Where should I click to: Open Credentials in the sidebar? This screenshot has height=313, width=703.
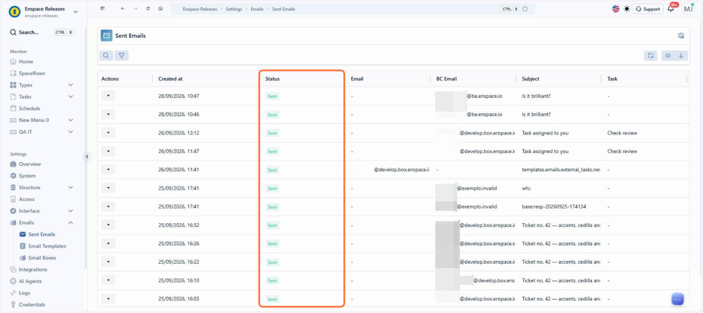tap(32, 305)
